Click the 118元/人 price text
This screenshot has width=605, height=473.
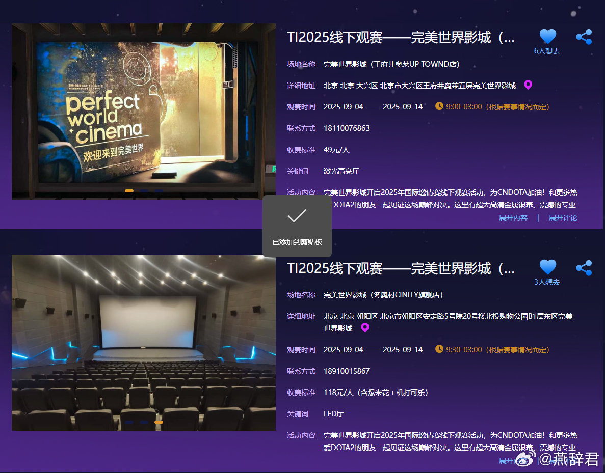pyautogui.click(x=376, y=393)
